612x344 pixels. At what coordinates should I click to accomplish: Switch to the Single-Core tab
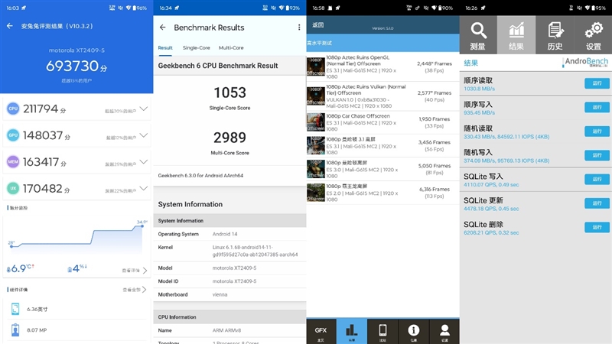(x=197, y=47)
